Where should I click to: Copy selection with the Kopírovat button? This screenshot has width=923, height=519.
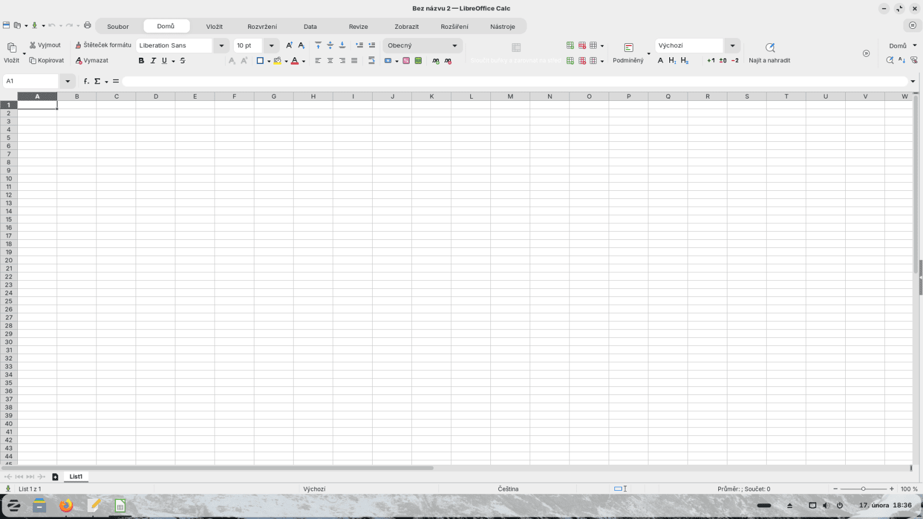pyautogui.click(x=47, y=61)
